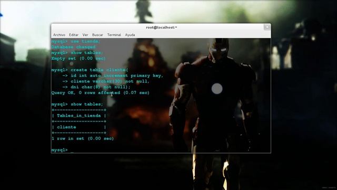337x190 pixels.
Task: Open the Ver menu
Action: click(x=85, y=35)
